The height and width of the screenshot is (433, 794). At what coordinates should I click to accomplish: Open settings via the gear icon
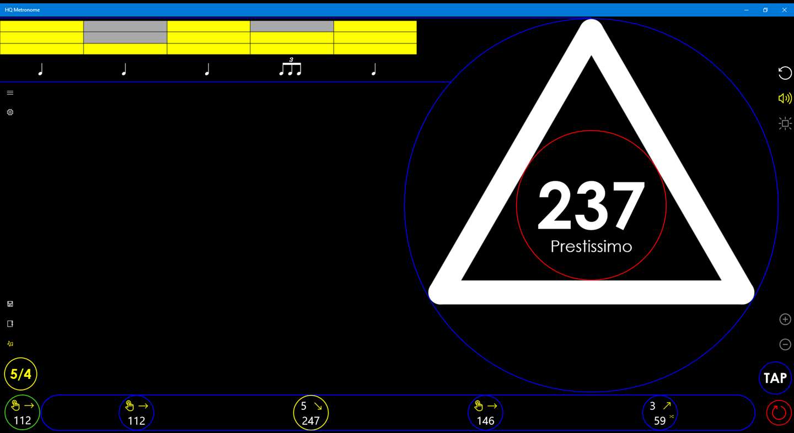coord(10,112)
